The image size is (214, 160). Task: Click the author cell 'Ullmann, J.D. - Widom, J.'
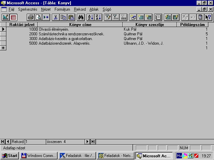click(x=150, y=43)
